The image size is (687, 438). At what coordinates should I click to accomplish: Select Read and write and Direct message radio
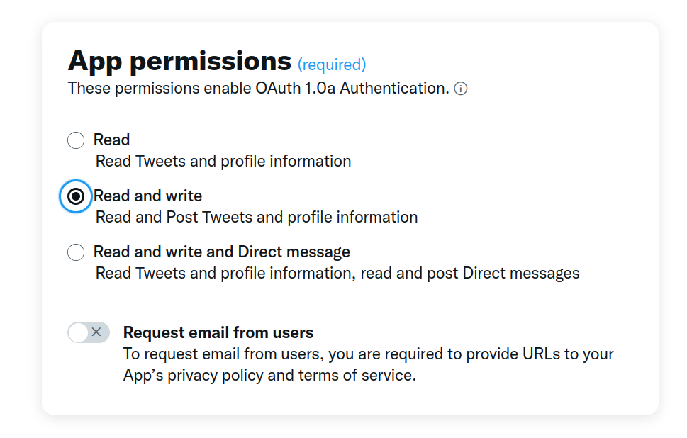76,252
